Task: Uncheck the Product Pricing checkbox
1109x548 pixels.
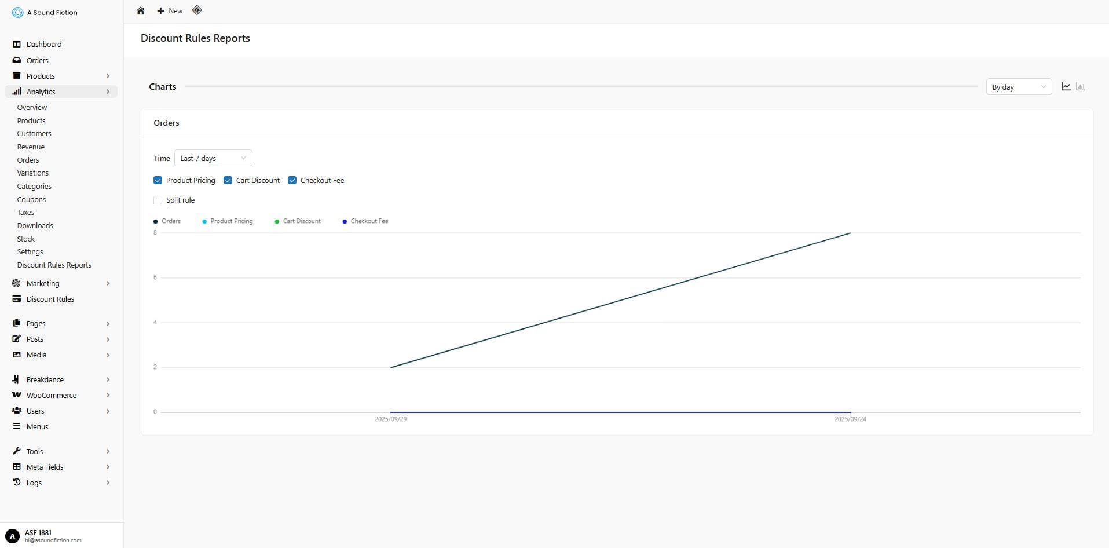Action: click(158, 181)
